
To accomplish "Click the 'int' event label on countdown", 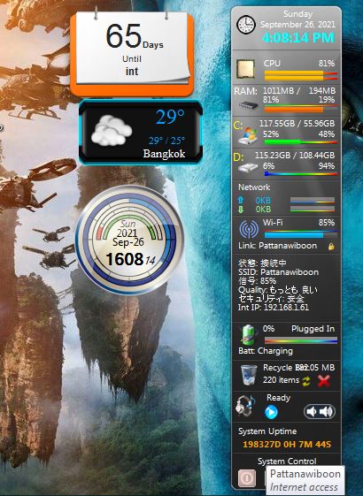I will pos(132,72).
